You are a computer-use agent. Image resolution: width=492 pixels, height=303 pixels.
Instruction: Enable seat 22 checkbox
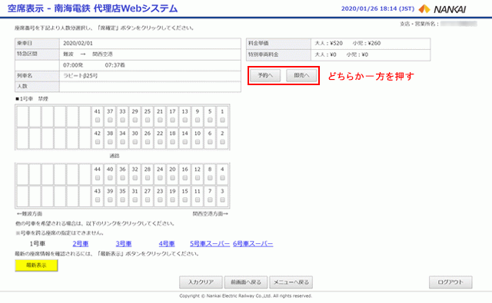[x=160, y=142]
